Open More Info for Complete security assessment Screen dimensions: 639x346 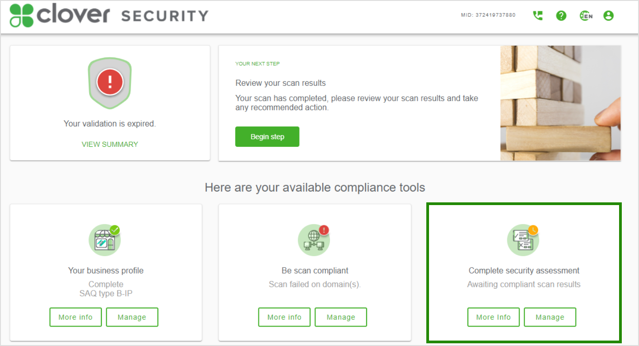point(493,317)
